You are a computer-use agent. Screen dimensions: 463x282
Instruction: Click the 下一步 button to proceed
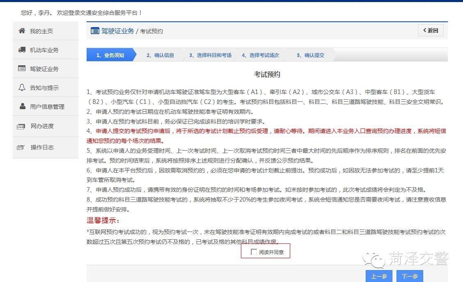(409, 276)
